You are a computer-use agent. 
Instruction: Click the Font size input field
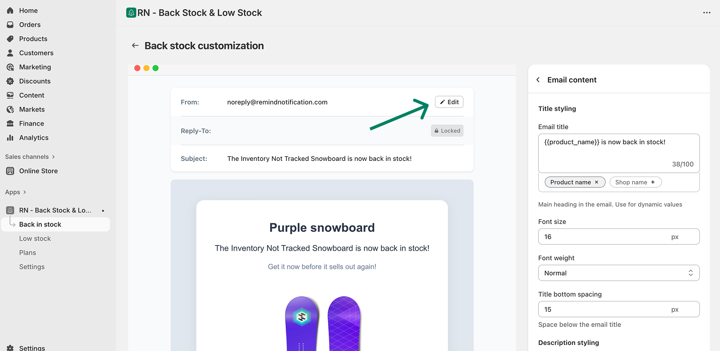[x=603, y=237]
